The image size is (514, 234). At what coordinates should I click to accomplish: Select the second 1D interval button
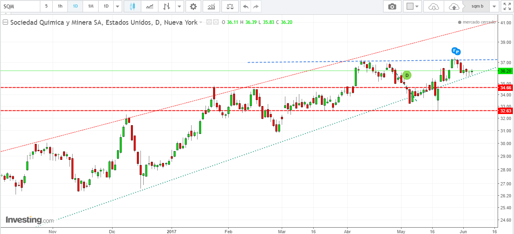point(106,6)
